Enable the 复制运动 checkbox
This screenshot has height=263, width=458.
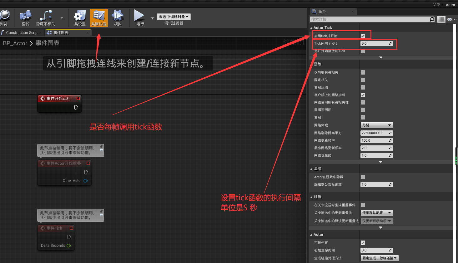pyautogui.click(x=363, y=87)
